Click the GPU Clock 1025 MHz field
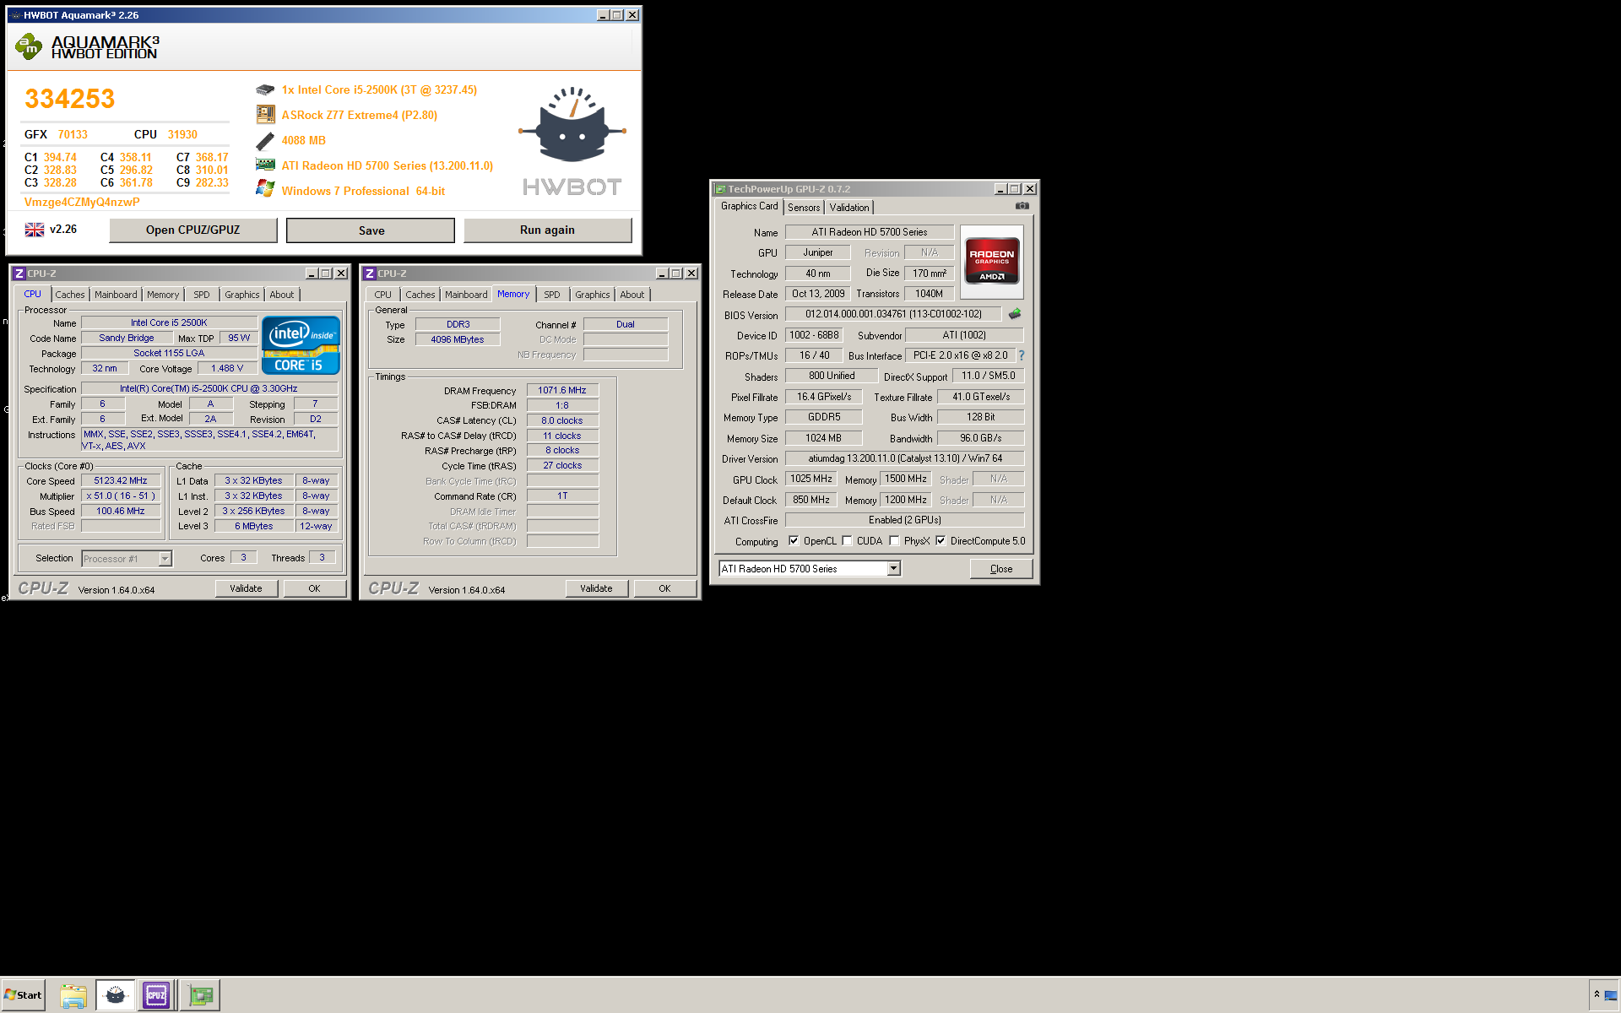The image size is (1621, 1013). [x=811, y=479]
